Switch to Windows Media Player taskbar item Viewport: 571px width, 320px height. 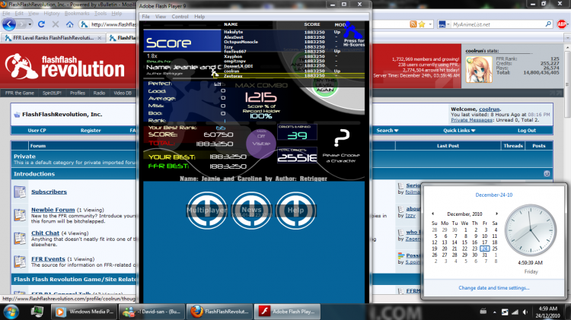click(x=84, y=312)
